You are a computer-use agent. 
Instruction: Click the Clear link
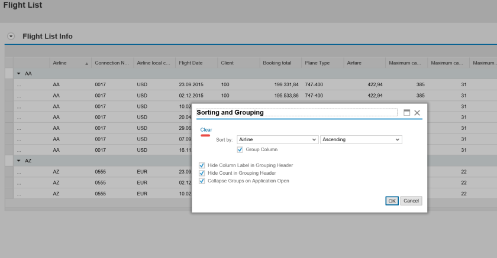click(x=206, y=129)
